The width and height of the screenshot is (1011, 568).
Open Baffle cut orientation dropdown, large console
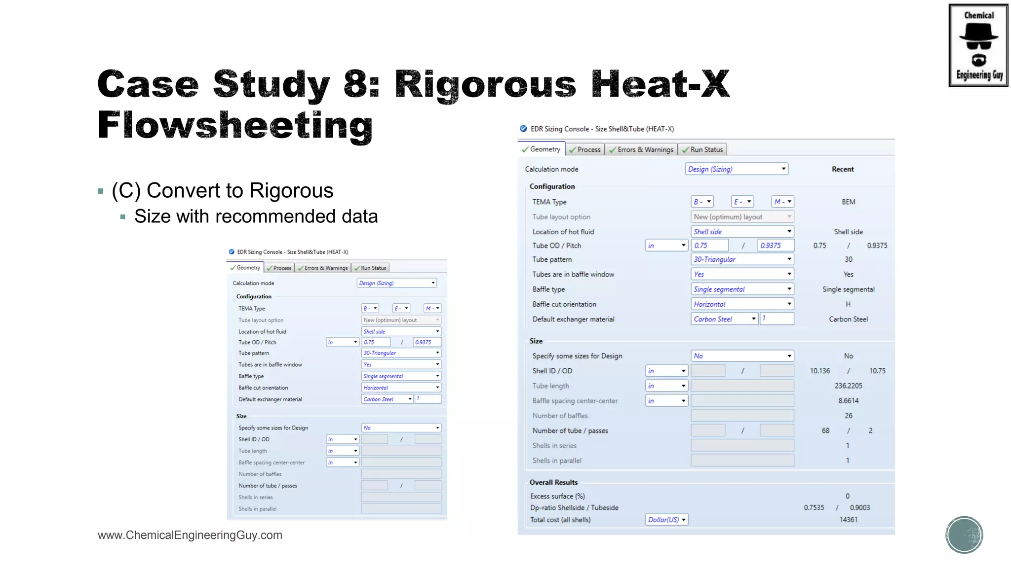click(742, 304)
